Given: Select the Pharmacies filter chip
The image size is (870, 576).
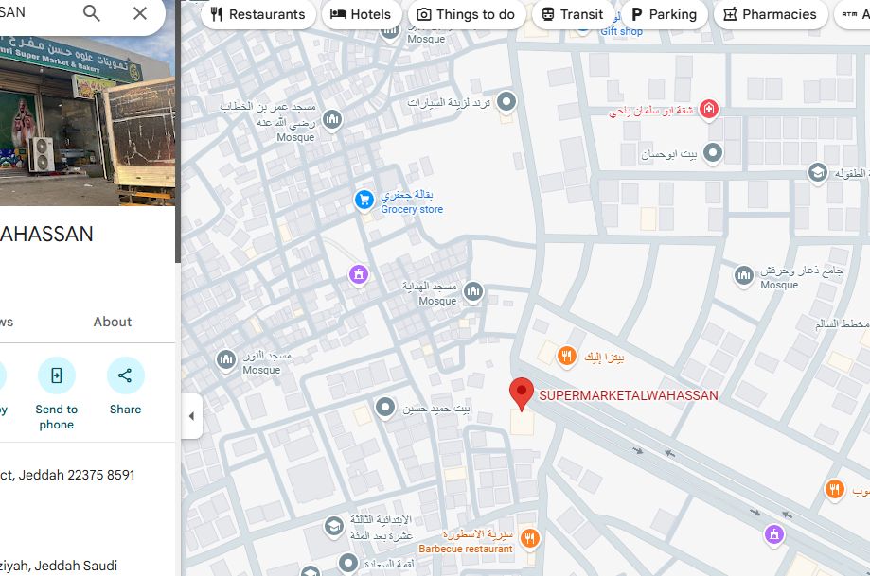Looking at the screenshot, I should coord(769,14).
